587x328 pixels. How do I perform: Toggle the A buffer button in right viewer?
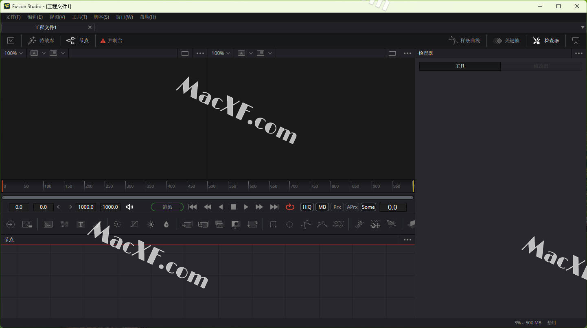pyautogui.click(x=241, y=53)
